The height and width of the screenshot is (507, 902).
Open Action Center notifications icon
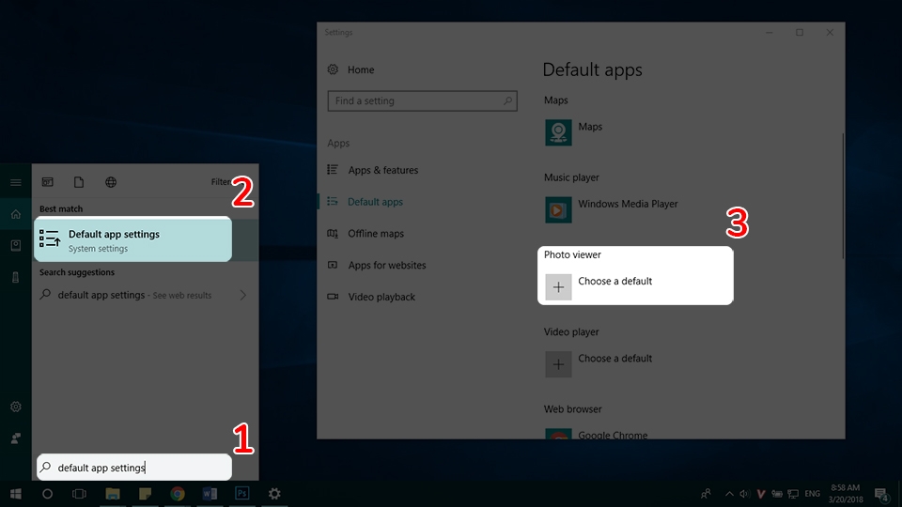coord(881,494)
